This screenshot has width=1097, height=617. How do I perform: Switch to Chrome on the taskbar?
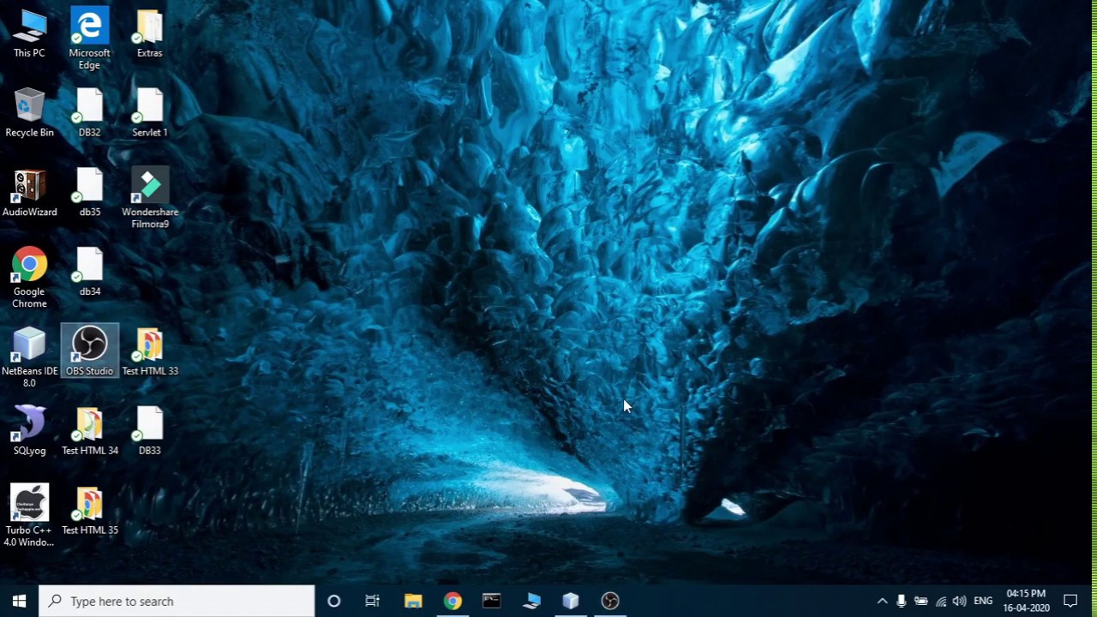[453, 601]
